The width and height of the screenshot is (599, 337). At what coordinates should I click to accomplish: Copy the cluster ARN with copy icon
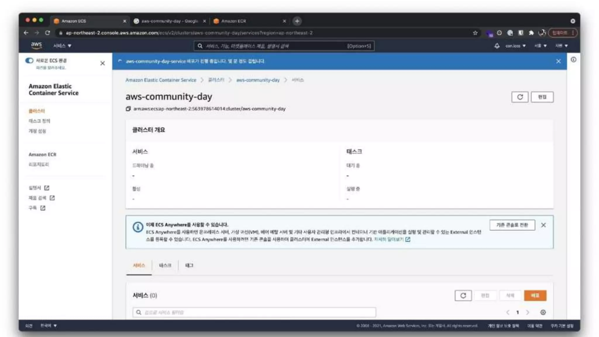tap(128, 109)
